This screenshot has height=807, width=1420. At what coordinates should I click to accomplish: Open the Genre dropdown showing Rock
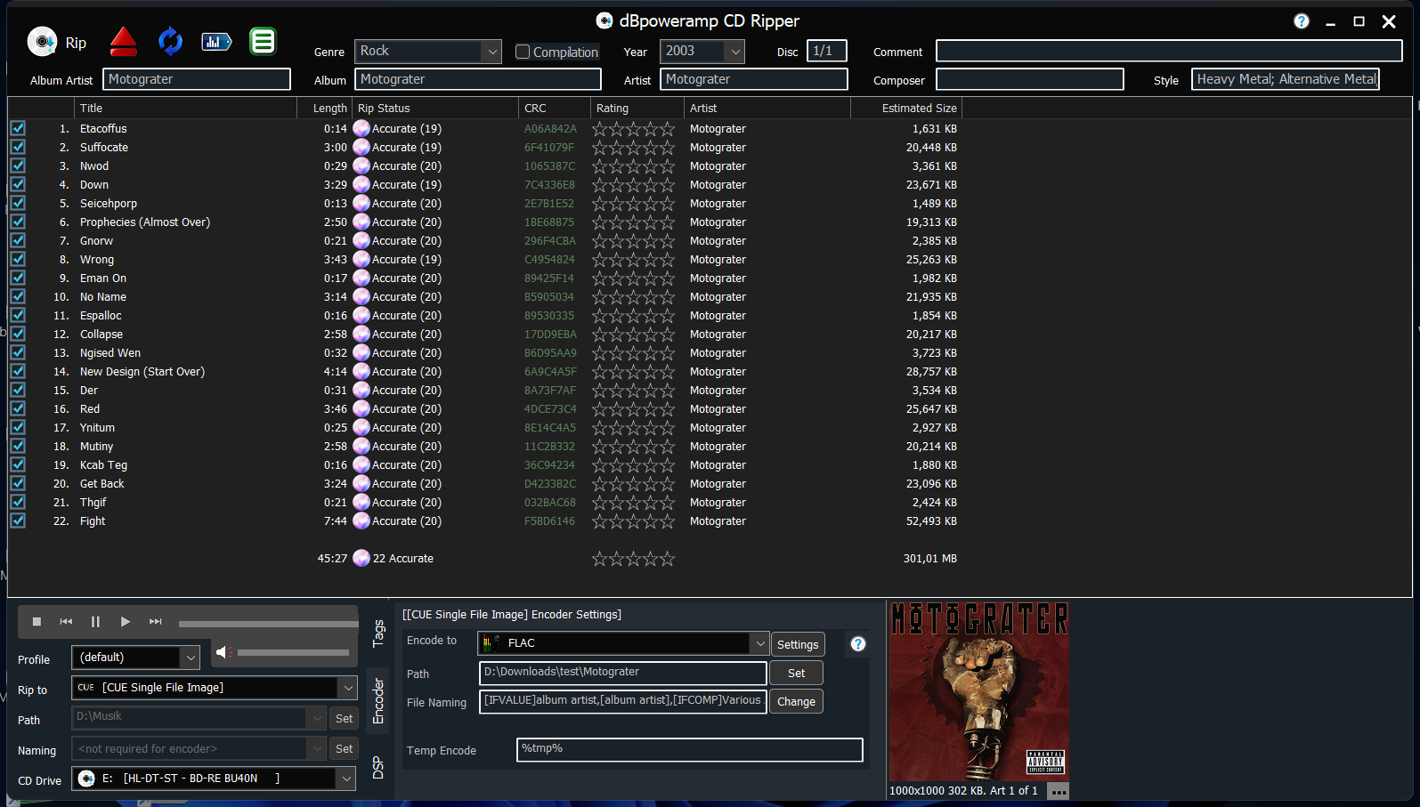[x=492, y=52]
